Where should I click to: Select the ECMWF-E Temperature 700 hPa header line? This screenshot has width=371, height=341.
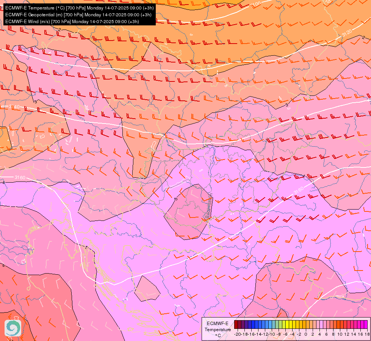point(79,8)
